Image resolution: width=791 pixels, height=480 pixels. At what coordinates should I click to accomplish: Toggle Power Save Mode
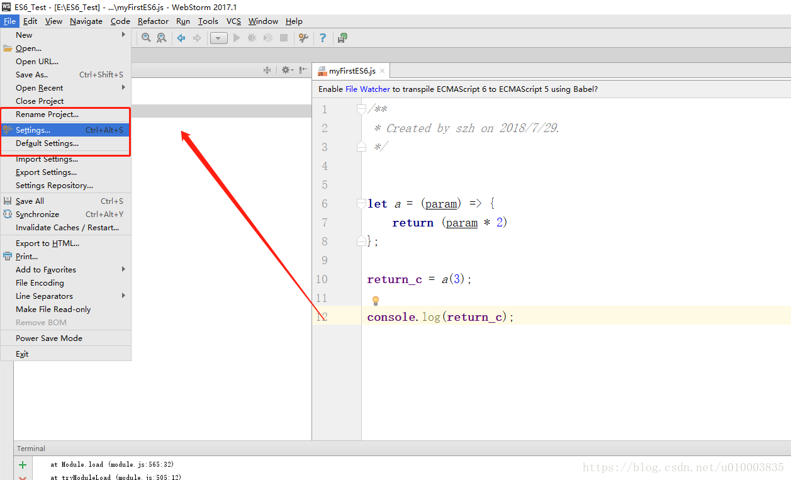coord(65,338)
